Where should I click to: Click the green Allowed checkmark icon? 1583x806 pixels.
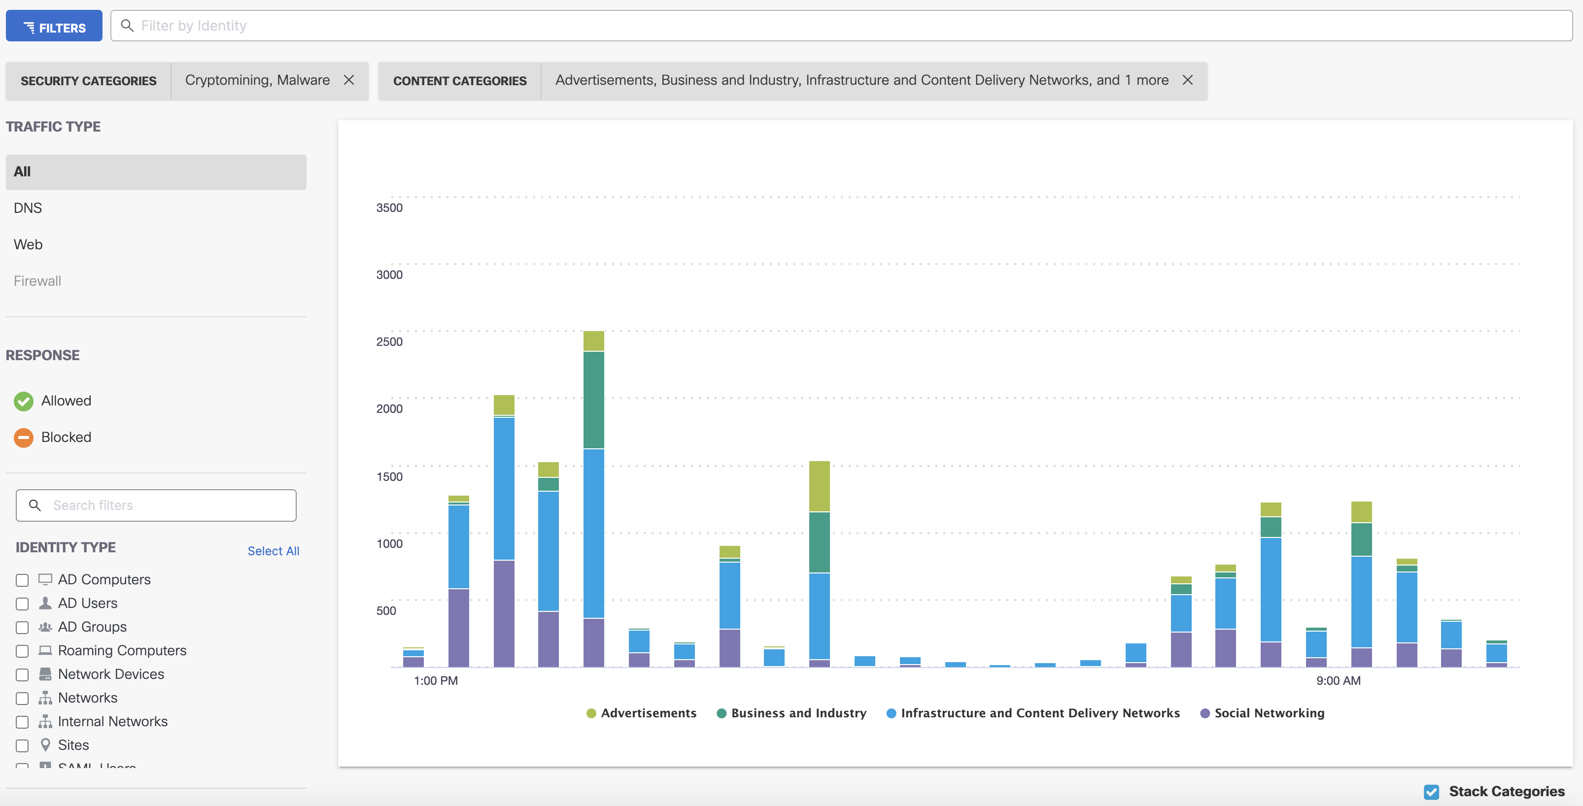[23, 401]
